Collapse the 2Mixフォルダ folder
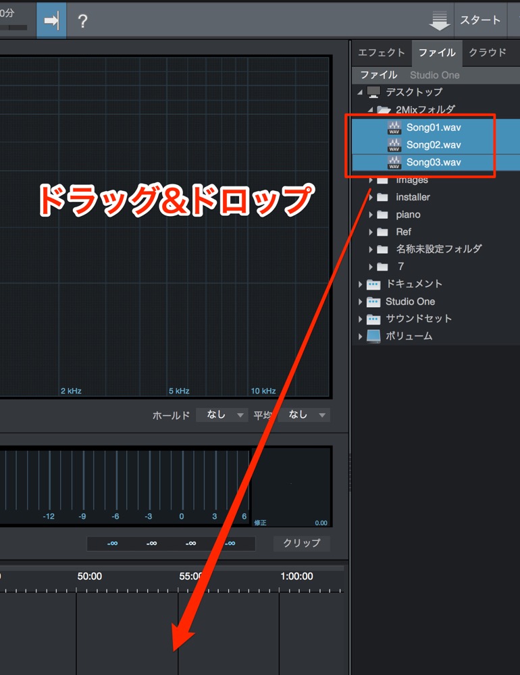The height and width of the screenshot is (675, 520). (371, 110)
